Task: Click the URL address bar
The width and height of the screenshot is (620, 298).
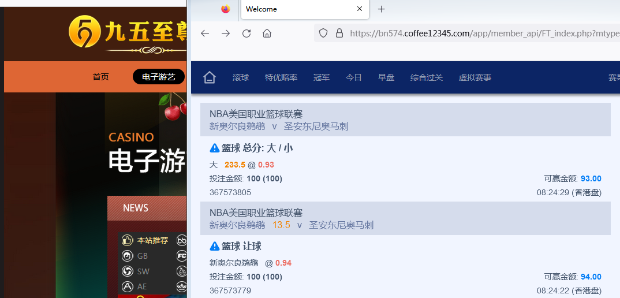Action: (466, 33)
